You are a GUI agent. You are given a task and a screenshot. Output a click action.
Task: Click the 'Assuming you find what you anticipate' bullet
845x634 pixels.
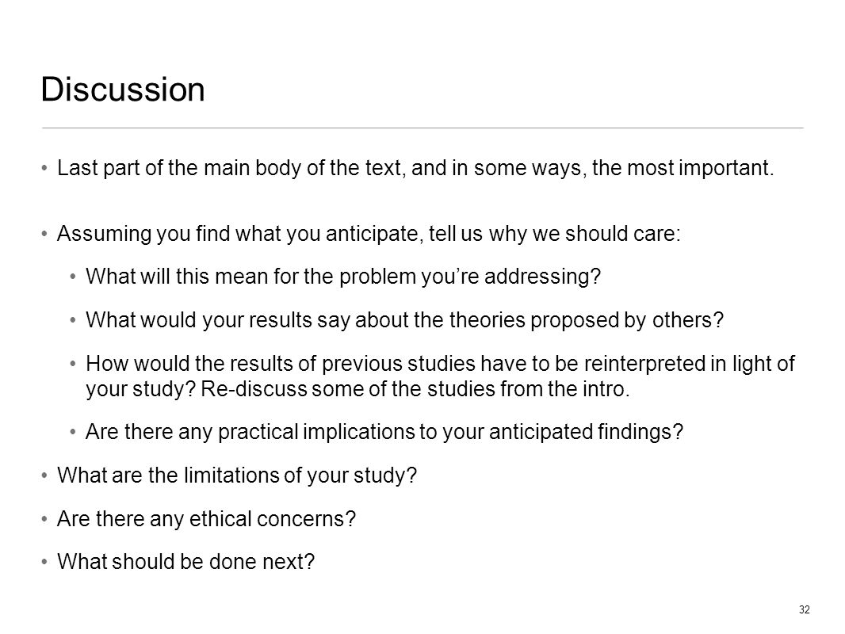tap(369, 234)
